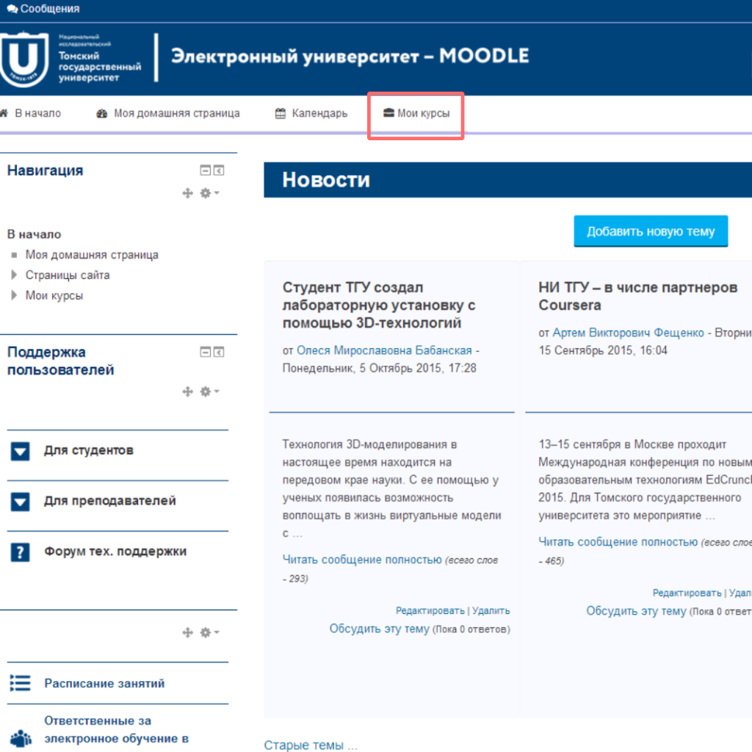Open gear actions menu of Навигация block
The height and width of the screenshot is (752, 752).
tap(209, 193)
